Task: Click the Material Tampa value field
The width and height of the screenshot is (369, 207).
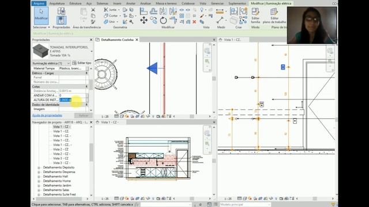Action: 72,68
